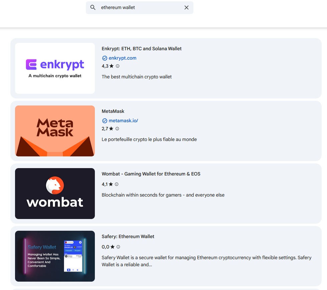327x290 pixels.
Task: Click the search magnifier icon
Action: coord(93,7)
